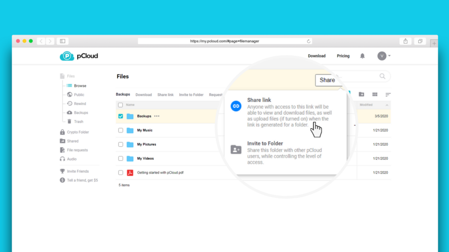Click Pricing in top navigation
The image size is (449, 252).
[x=343, y=56]
